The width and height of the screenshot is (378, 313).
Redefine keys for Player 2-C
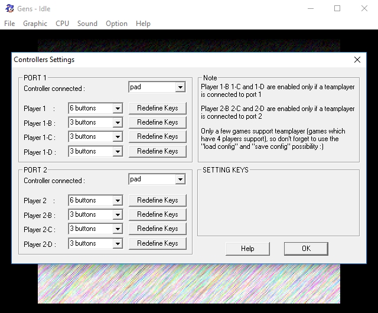point(158,229)
